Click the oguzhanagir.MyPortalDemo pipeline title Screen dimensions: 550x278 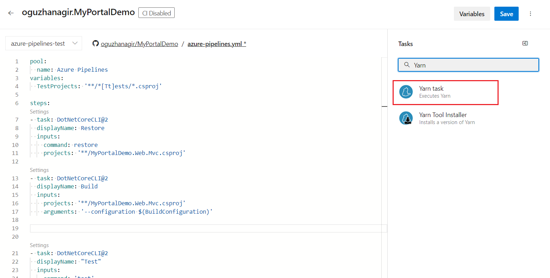78,12
